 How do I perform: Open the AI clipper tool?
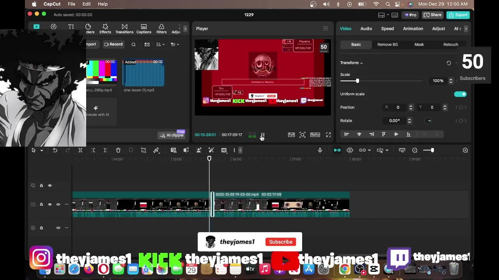pyautogui.click(x=172, y=135)
